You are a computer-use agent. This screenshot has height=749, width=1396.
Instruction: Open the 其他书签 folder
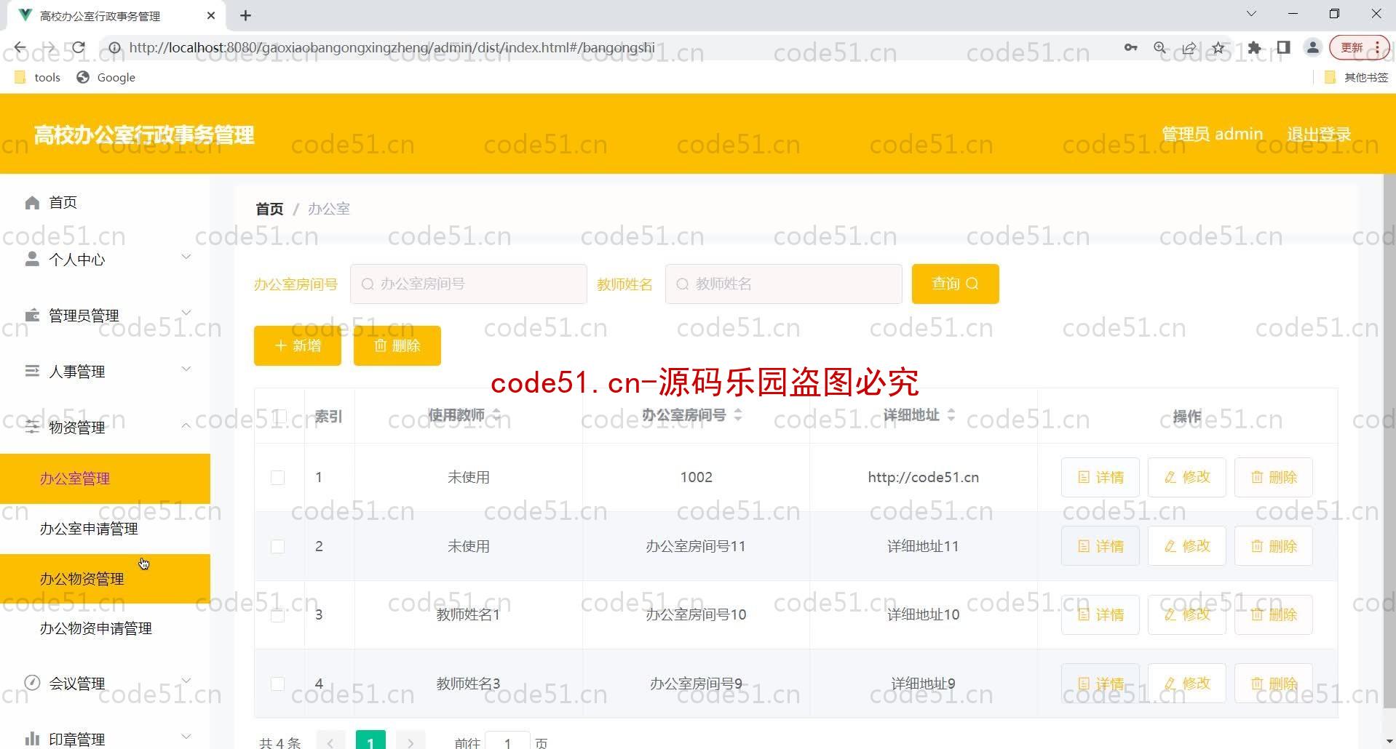(x=1356, y=77)
